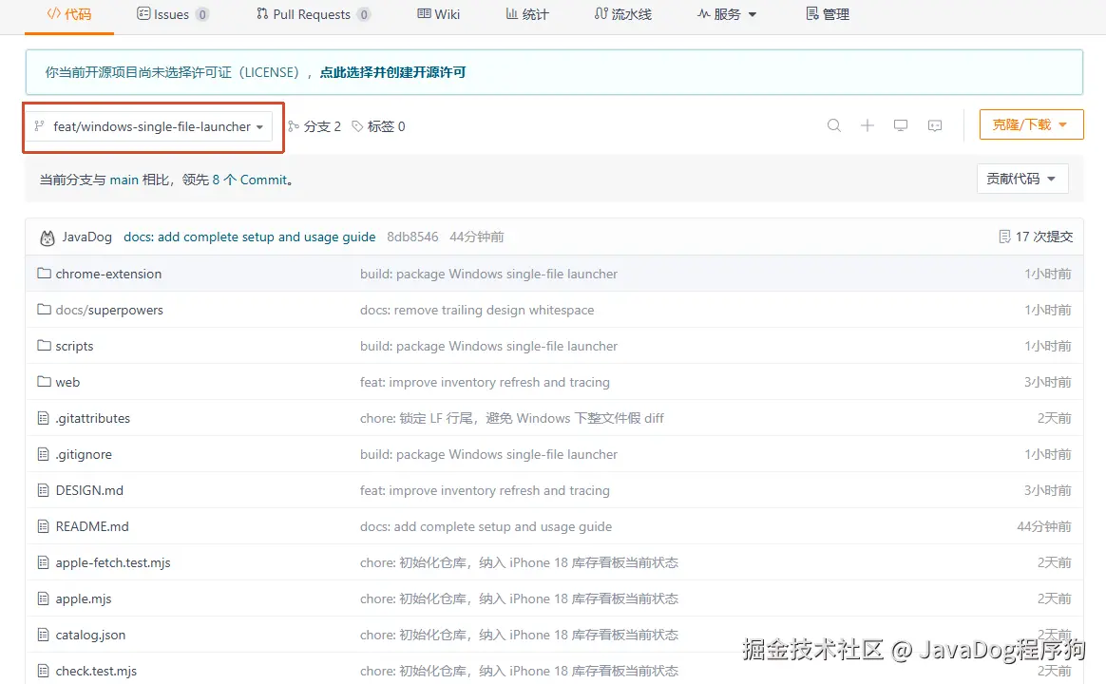
Task: Click the apple.mjs file icon
Action: 43,598
